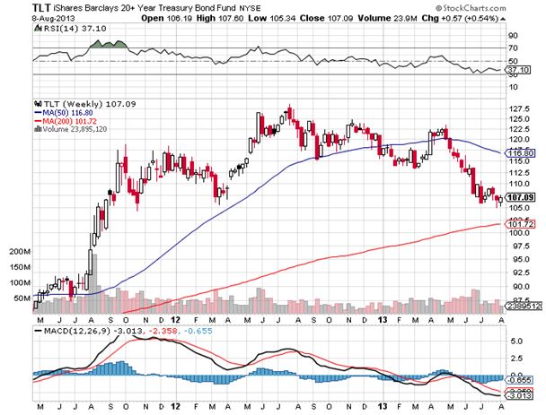This screenshot has width=546, height=415.
Task: Click the TLT (Weekly) 107.09 legend
Action: pyautogui.click(x=90, y=104)
